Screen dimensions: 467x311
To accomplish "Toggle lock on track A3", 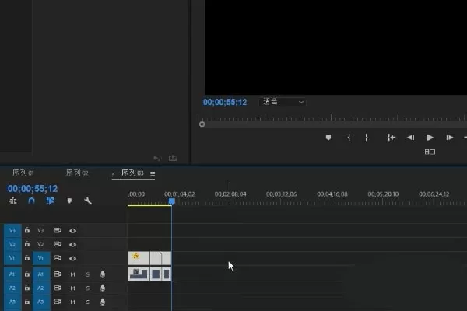I will (x=27, y=302).
